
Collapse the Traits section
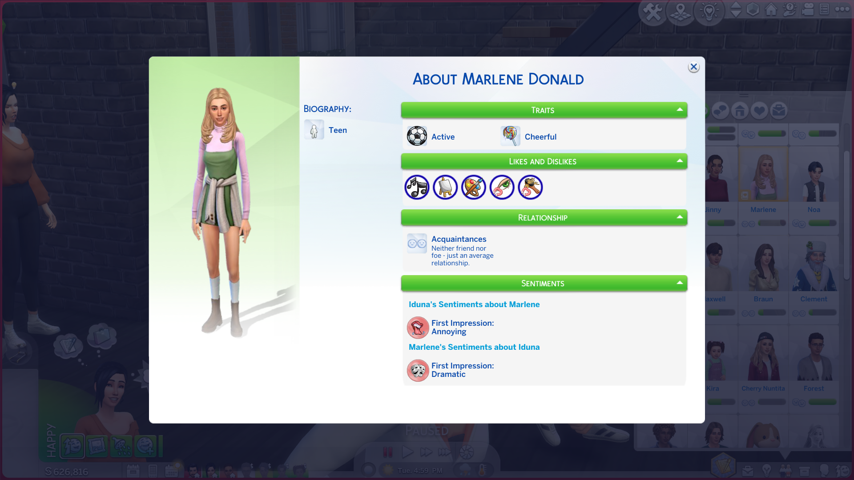[680, 110]
